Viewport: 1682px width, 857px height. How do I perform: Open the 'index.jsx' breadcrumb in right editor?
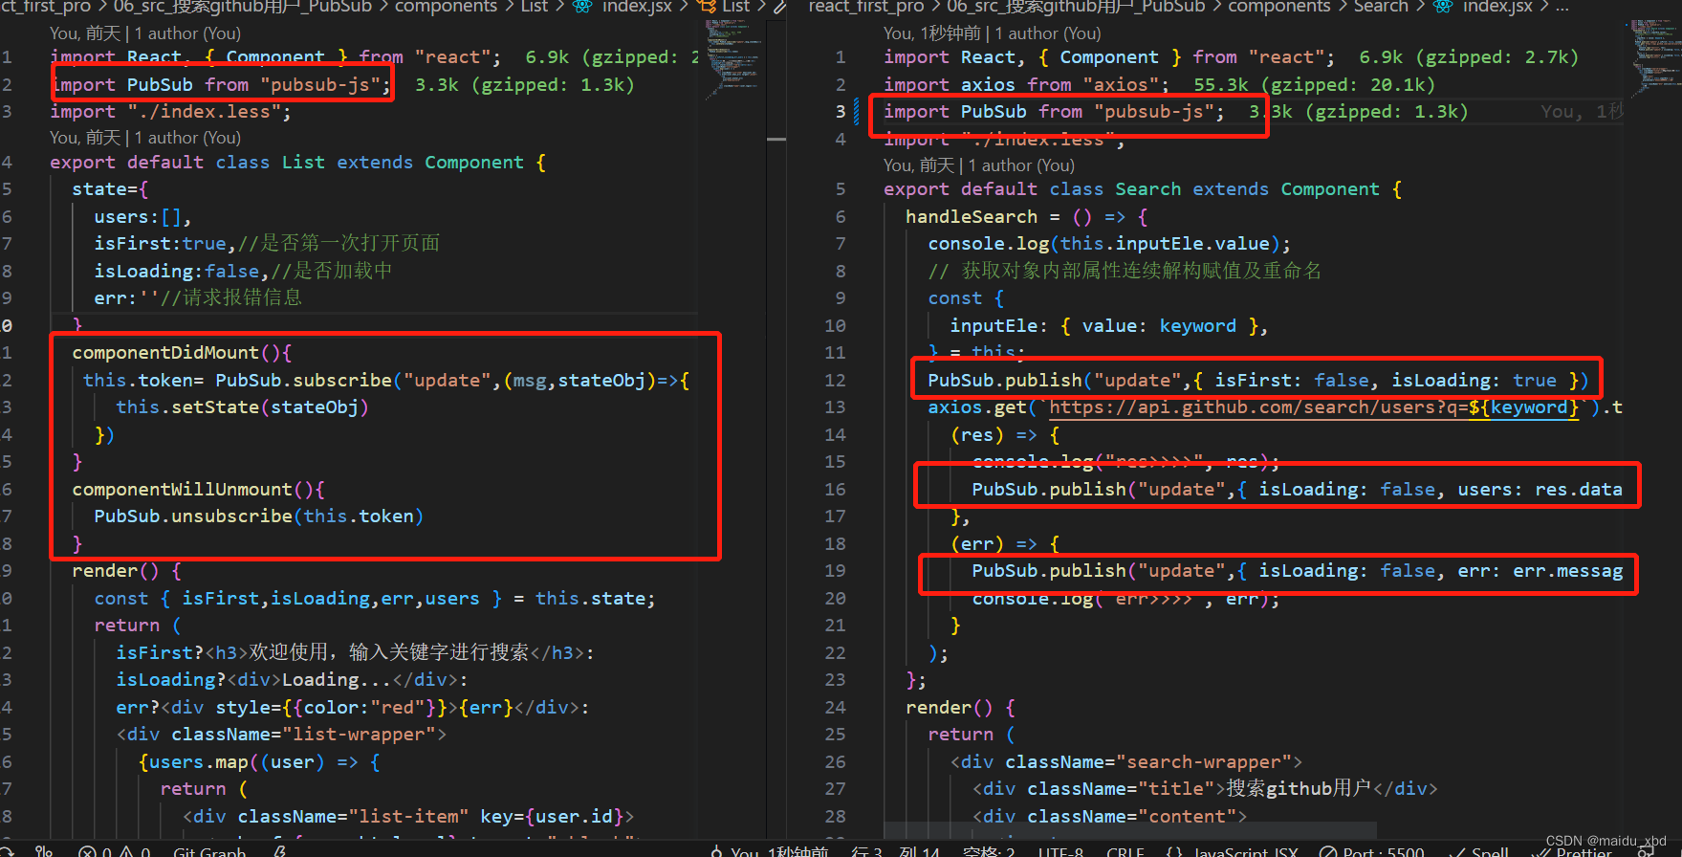point(1497,7)
